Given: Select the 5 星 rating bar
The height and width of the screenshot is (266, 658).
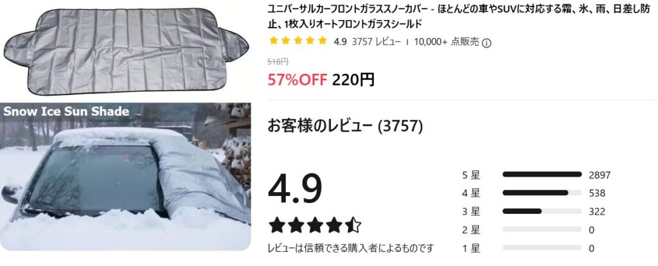Looking at the screenshot, I should tap(542, 175).
